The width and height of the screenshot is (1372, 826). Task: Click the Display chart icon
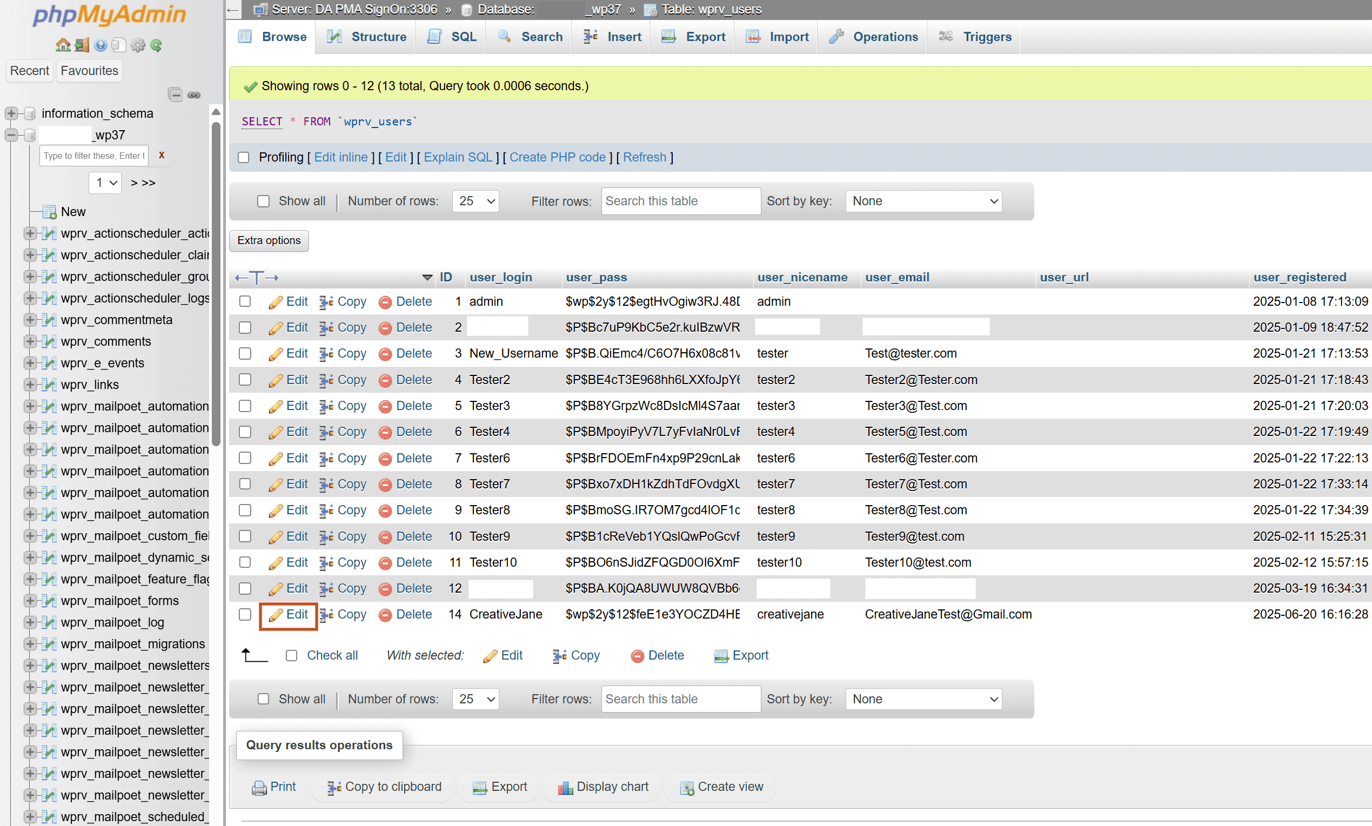click(x=566, y=787)
